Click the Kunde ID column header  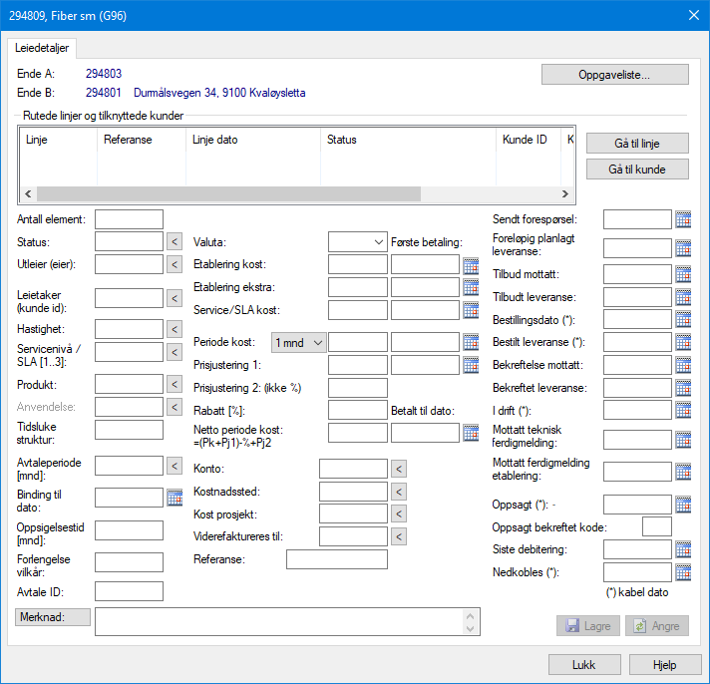[x=529, y=140]
